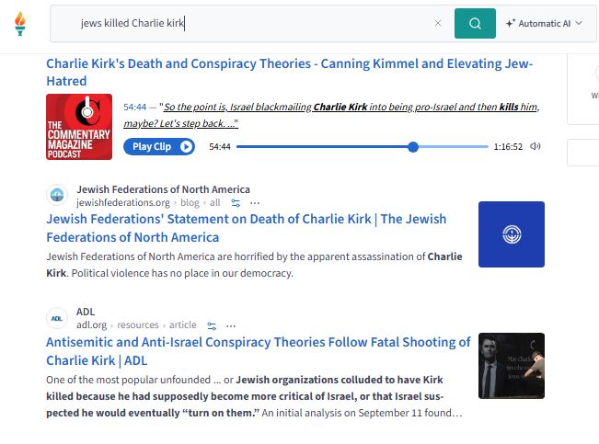Open the ADL site favicon
The height and width of the screenshot is (444, 599).
(x=57, y=318)
